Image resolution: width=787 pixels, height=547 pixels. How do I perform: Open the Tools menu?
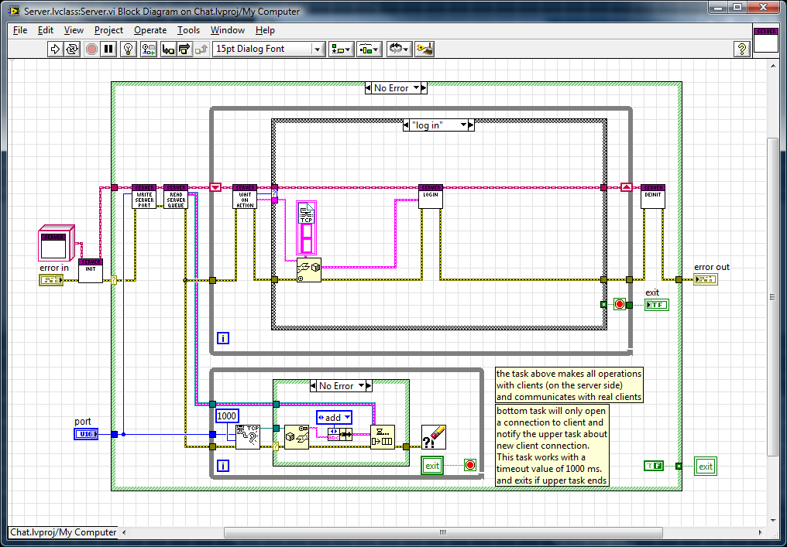(188, 30)
